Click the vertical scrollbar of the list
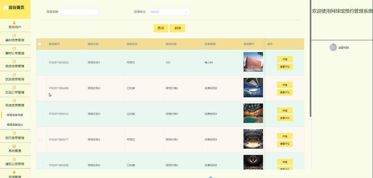373x178 pixels. [310, 58]
